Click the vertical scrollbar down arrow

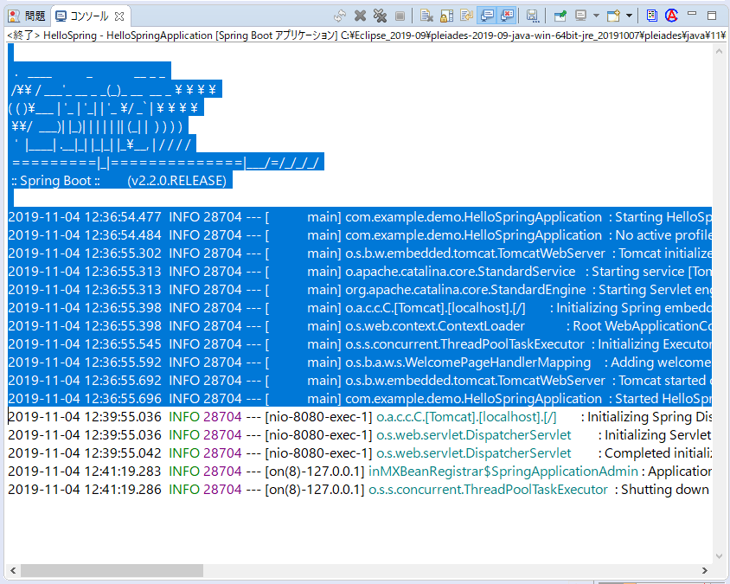click(719, 556)
